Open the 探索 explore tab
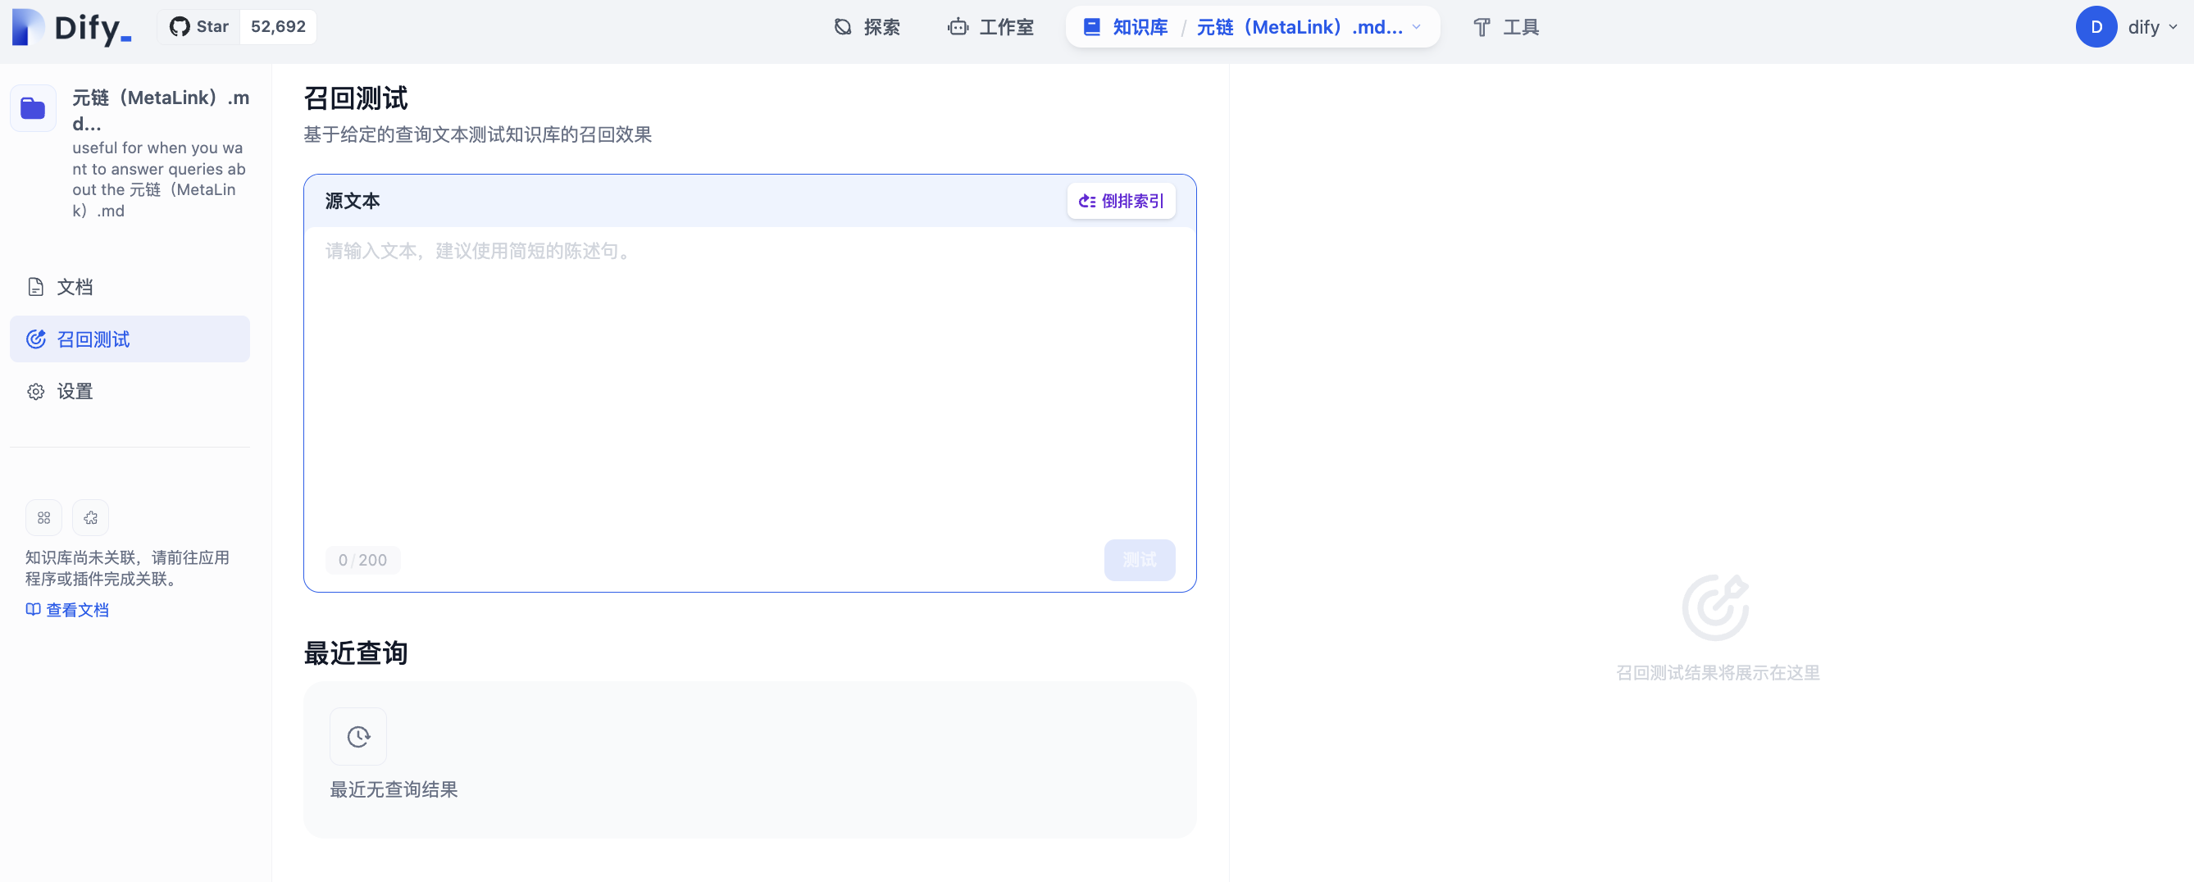Viewport: 2194px width, 882px height. click(x=867, y=27)
